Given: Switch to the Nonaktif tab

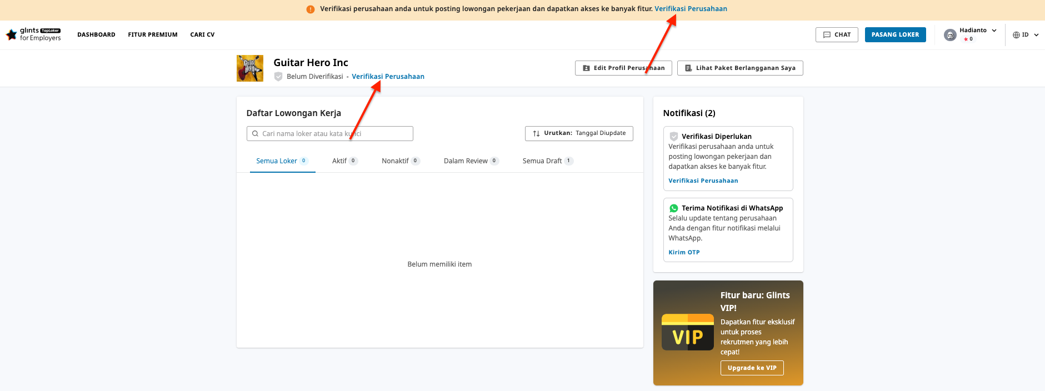Looking at the screenshot, I should 401,161.
